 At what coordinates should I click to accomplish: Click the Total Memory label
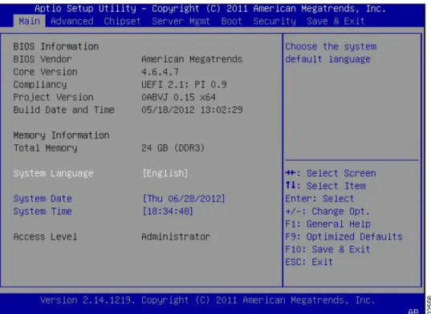(x=46, y=148)
